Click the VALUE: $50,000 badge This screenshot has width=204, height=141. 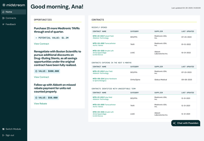(46, 98)
